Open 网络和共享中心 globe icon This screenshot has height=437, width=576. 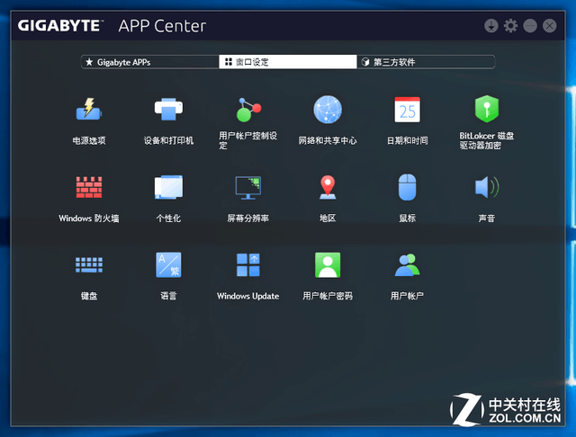[328, 110]
